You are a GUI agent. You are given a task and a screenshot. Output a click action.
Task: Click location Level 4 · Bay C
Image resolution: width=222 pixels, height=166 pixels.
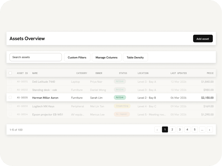pos(147,106)
